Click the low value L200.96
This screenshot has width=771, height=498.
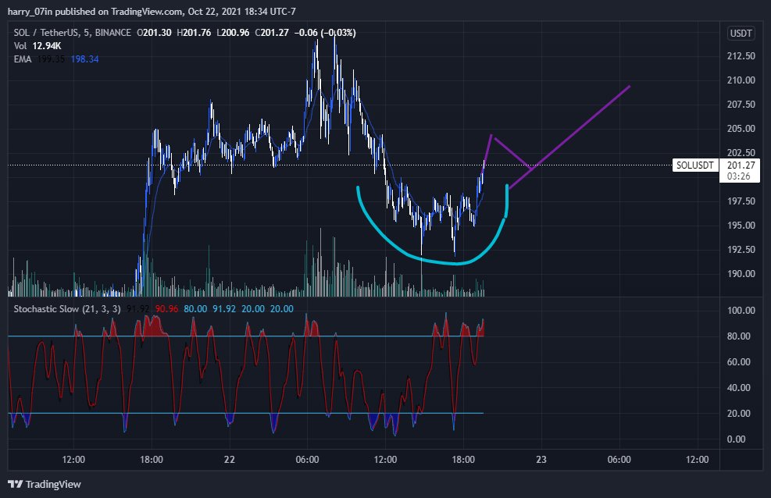(233, 33)
